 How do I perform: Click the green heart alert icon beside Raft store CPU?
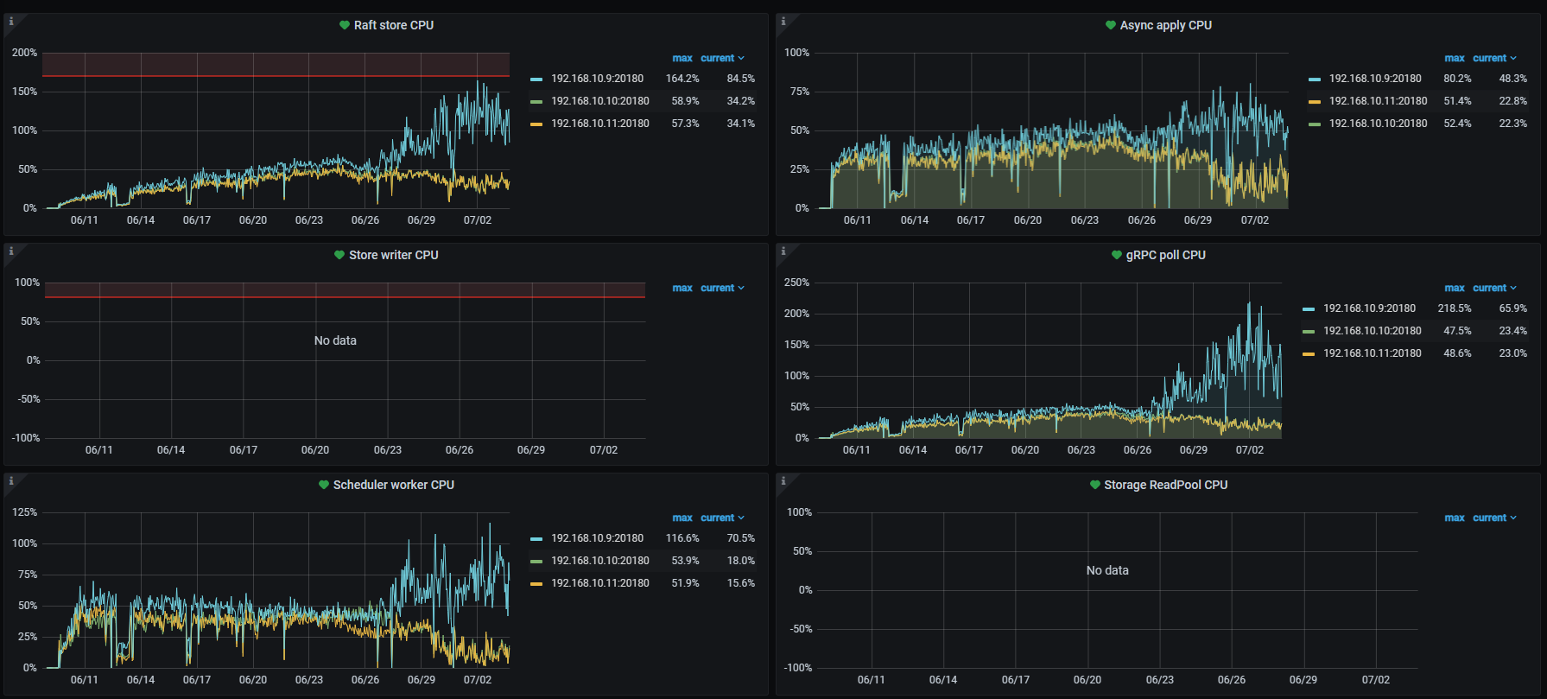[345, 25]
